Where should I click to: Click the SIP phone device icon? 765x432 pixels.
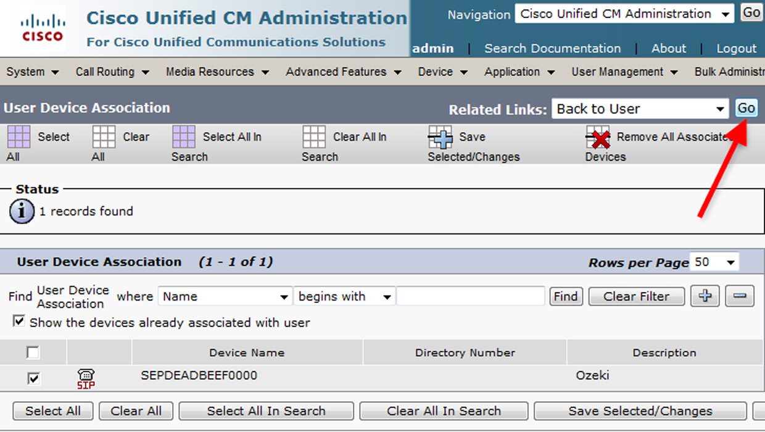tap(86, 379)
